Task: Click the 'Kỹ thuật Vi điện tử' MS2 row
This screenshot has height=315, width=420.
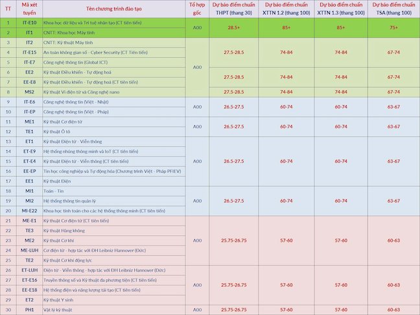Action: [210, 92]
